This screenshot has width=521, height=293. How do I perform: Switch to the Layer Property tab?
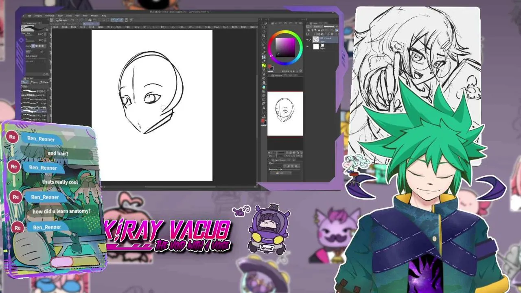[x=279, y=160]
